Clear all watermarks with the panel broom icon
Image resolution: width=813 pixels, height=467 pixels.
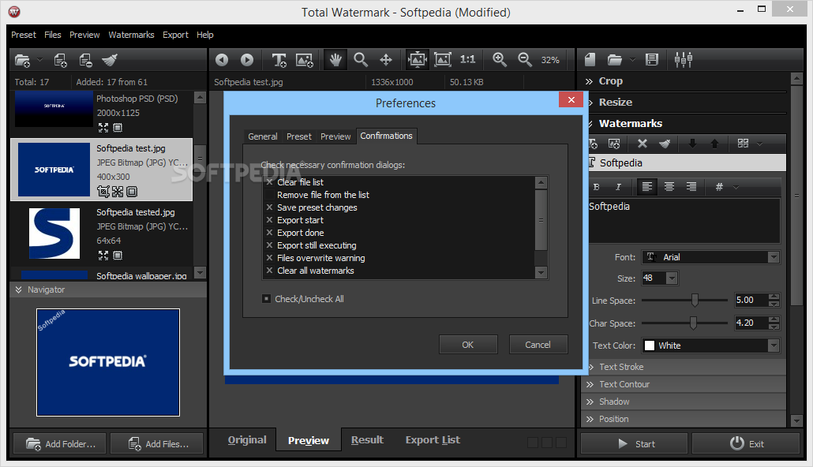[x=665, y=144]
